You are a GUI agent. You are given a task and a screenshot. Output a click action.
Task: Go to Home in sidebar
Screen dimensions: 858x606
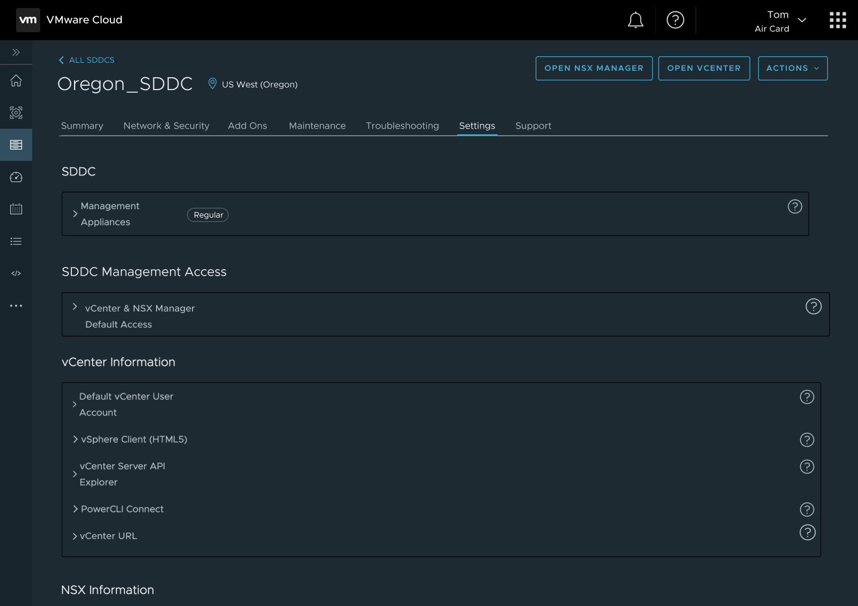coord(16,80)
